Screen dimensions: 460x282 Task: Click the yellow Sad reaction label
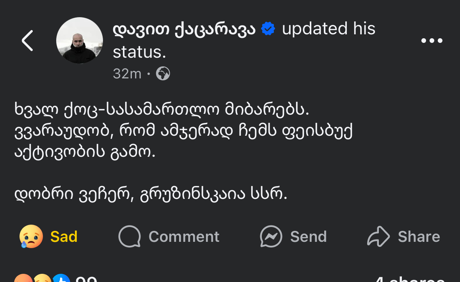64,237
